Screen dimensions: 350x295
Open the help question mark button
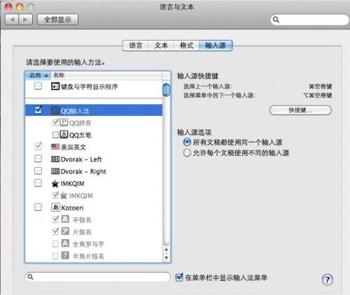coord(328,280)
